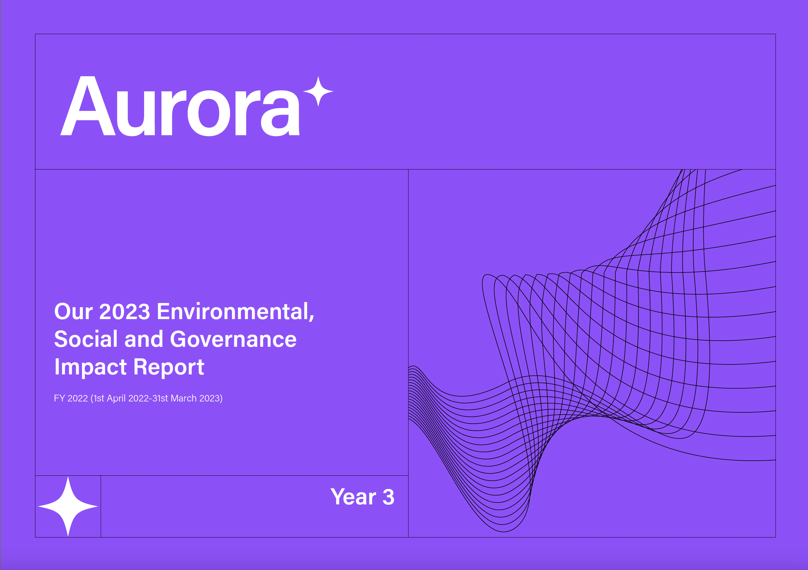This screenshot has height=570, width=808.
Task: Click the large white star in bottom-left box
Action: coord(68,506)
